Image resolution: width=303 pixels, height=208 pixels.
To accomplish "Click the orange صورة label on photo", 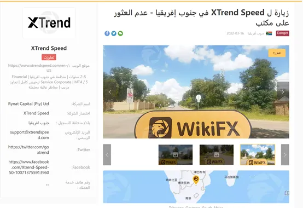I will (x=277, y=53).
